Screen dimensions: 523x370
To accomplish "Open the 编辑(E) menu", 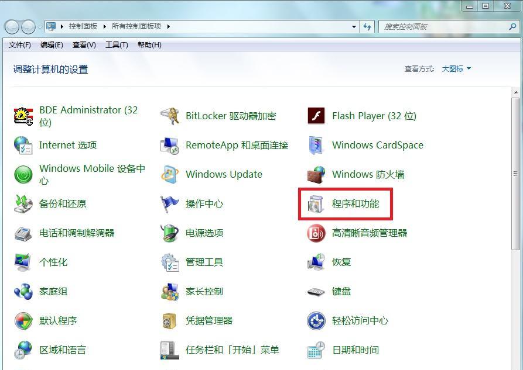I will (x=52, y=44).
